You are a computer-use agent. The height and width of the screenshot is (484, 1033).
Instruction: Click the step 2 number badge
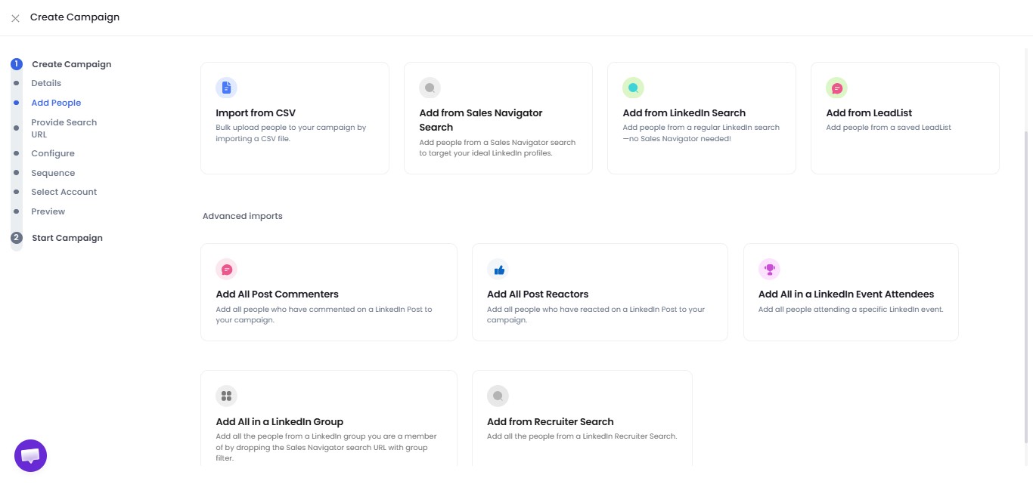click(17, 238)
